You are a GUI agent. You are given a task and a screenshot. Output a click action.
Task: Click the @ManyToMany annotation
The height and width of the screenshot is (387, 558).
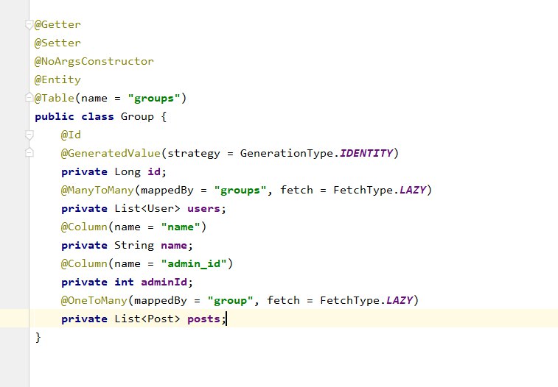coord(97,191)
